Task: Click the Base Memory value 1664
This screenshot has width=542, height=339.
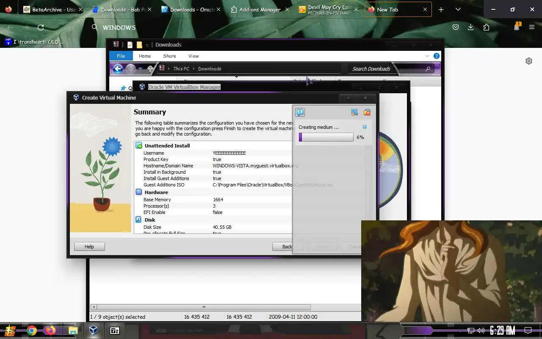Action: click(218, 200)
